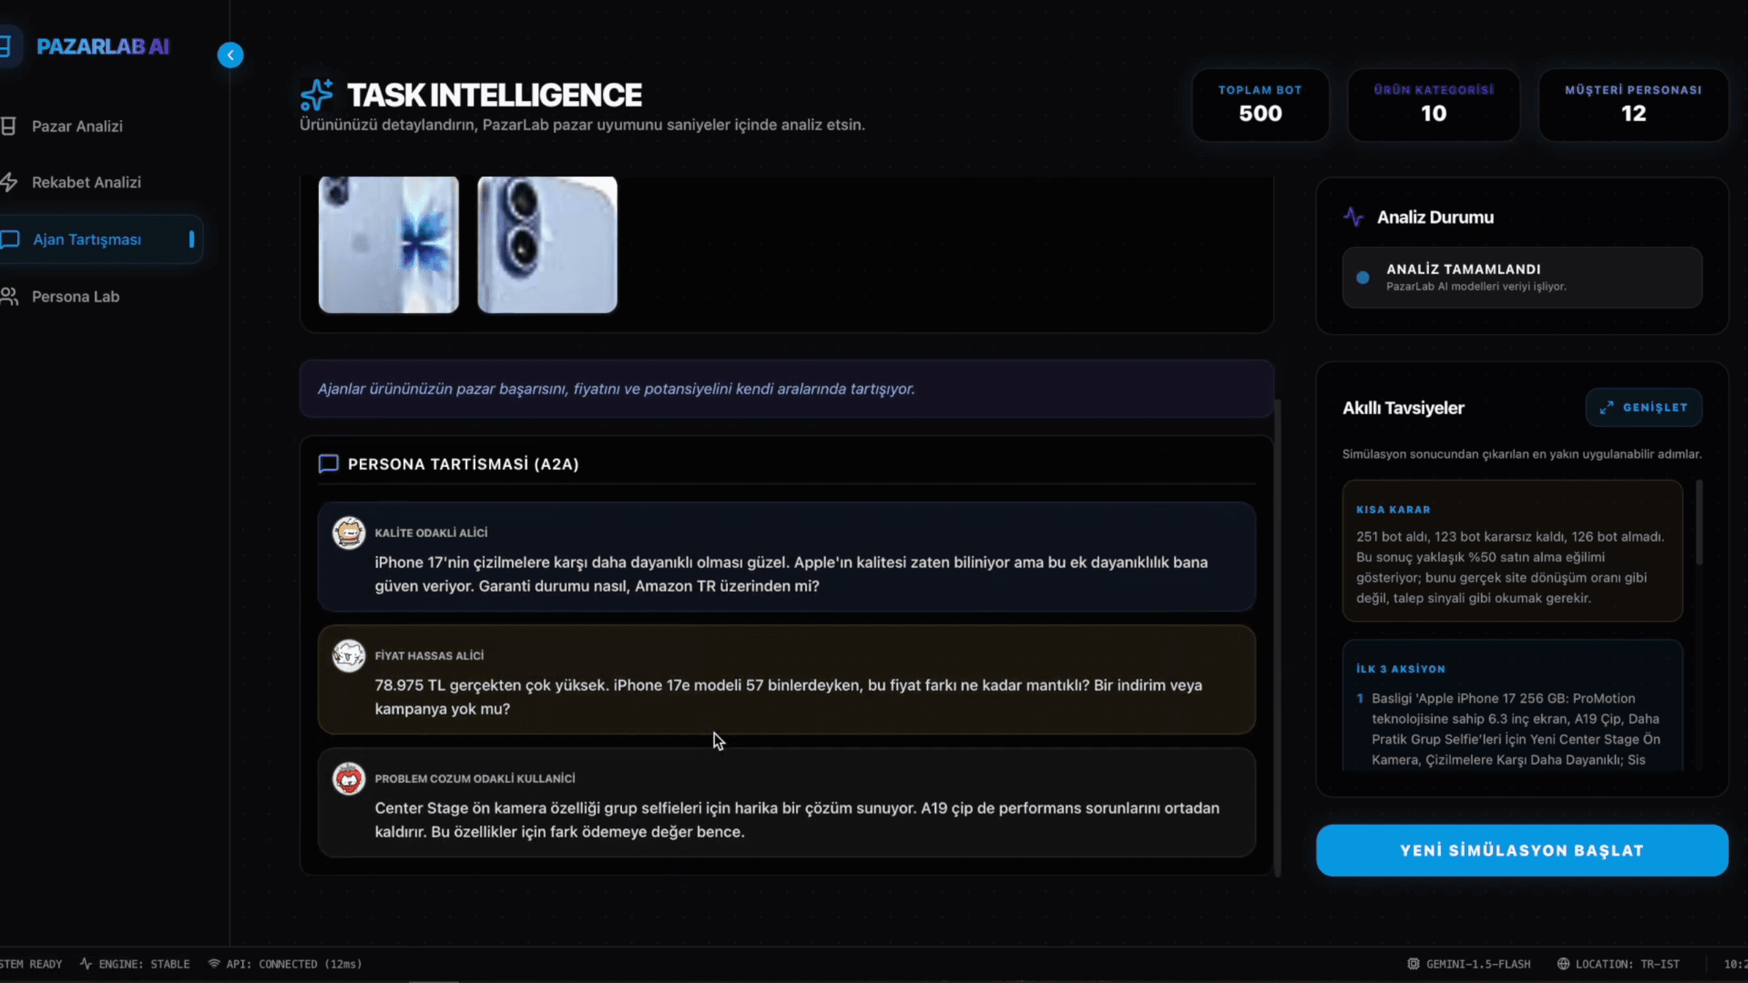The image size is (1748, 983).
Task: Open Rekabet Analizi from the sidebar
Action: [x=87, y=182]
